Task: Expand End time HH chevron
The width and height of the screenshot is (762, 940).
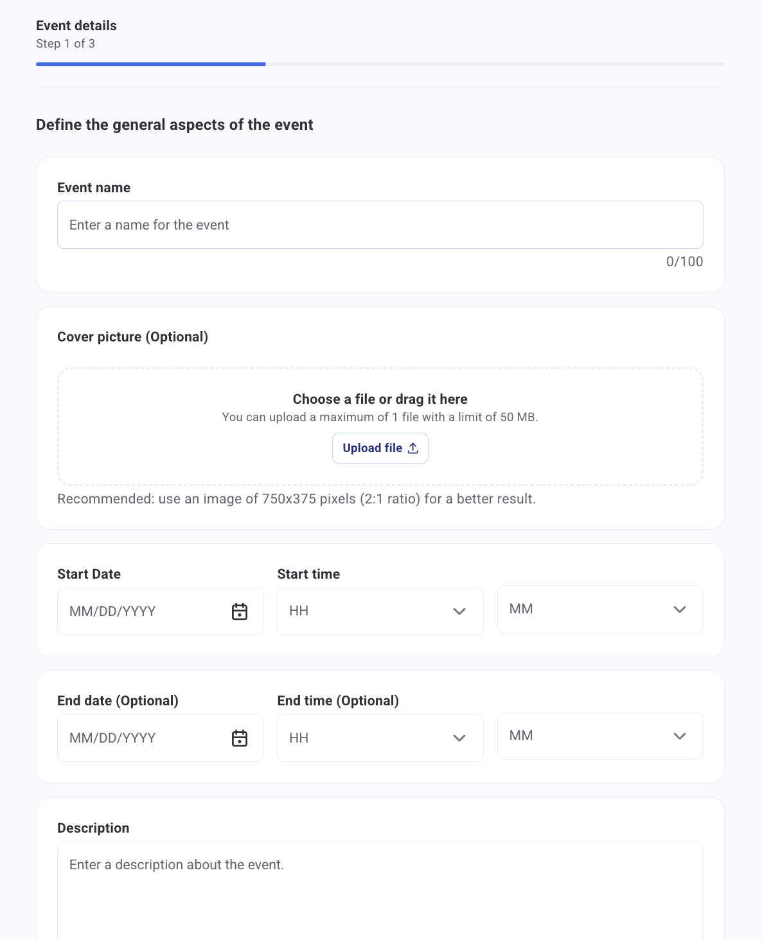Action: [x=459, y=738]
